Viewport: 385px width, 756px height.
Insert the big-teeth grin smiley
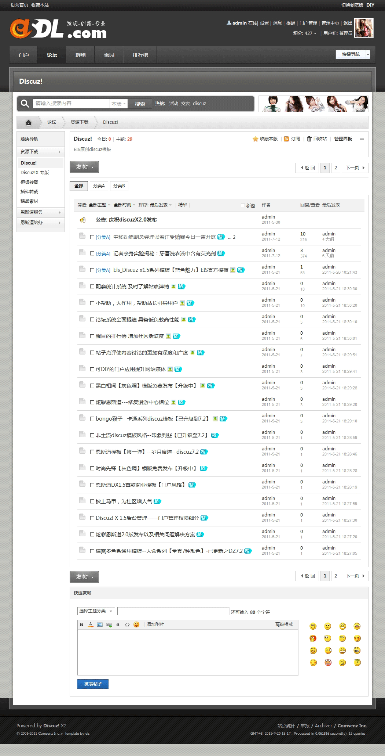pos(357,651)
